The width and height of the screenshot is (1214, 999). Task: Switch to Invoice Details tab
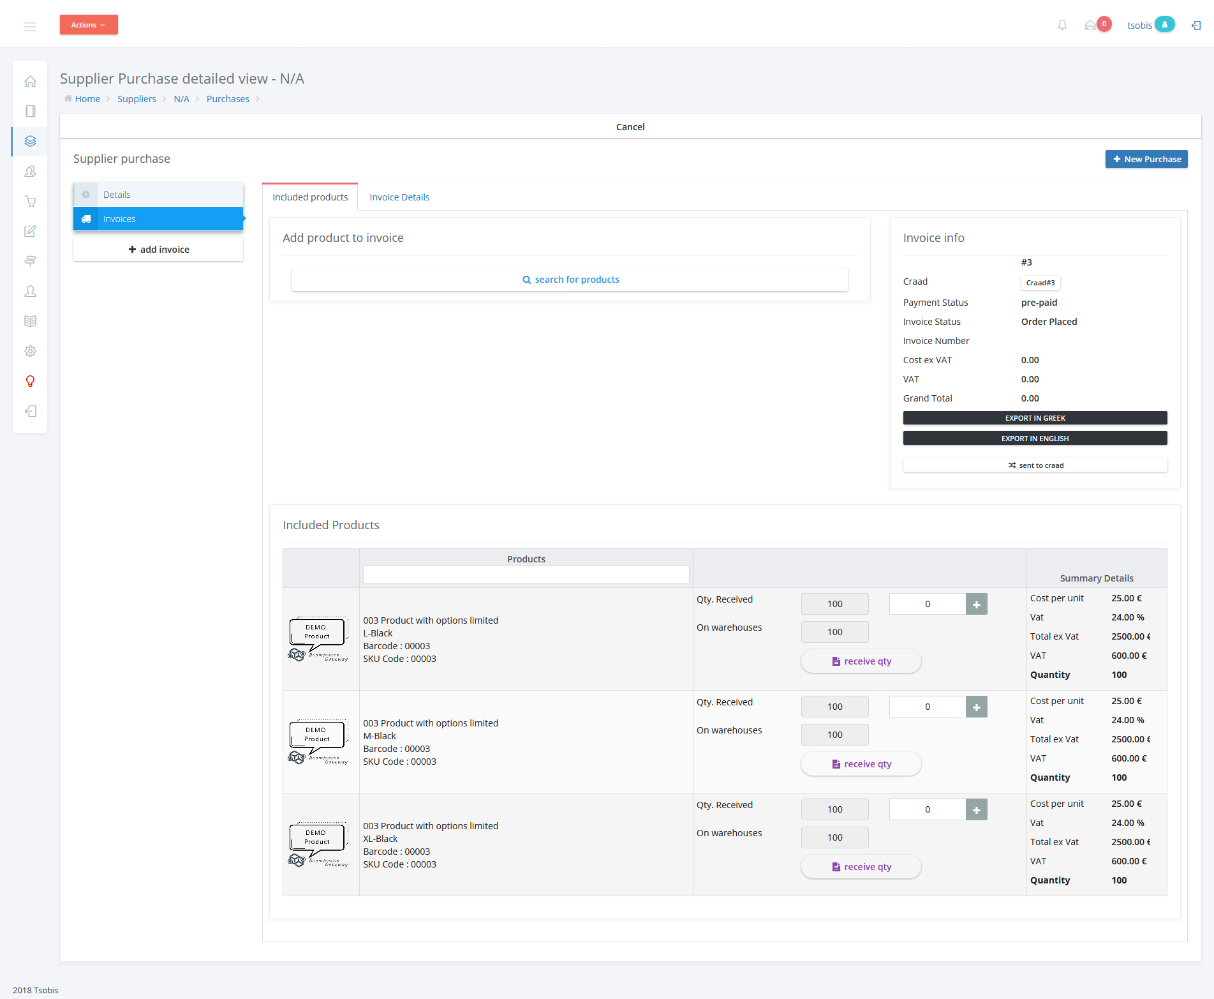pyautogui.click(x=399, y=197)
